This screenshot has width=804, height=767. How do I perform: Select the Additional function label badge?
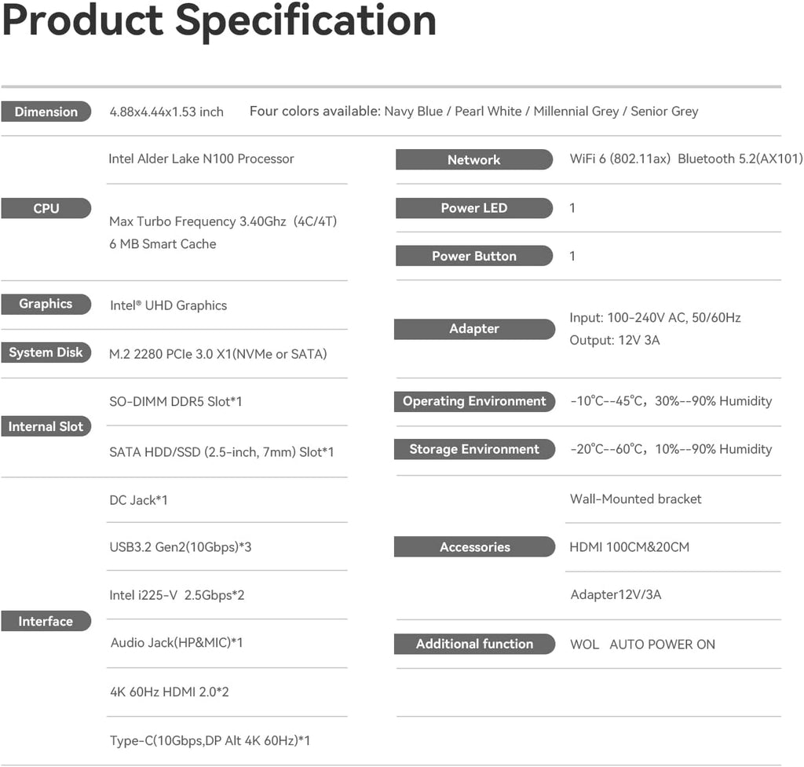(473, 644)
